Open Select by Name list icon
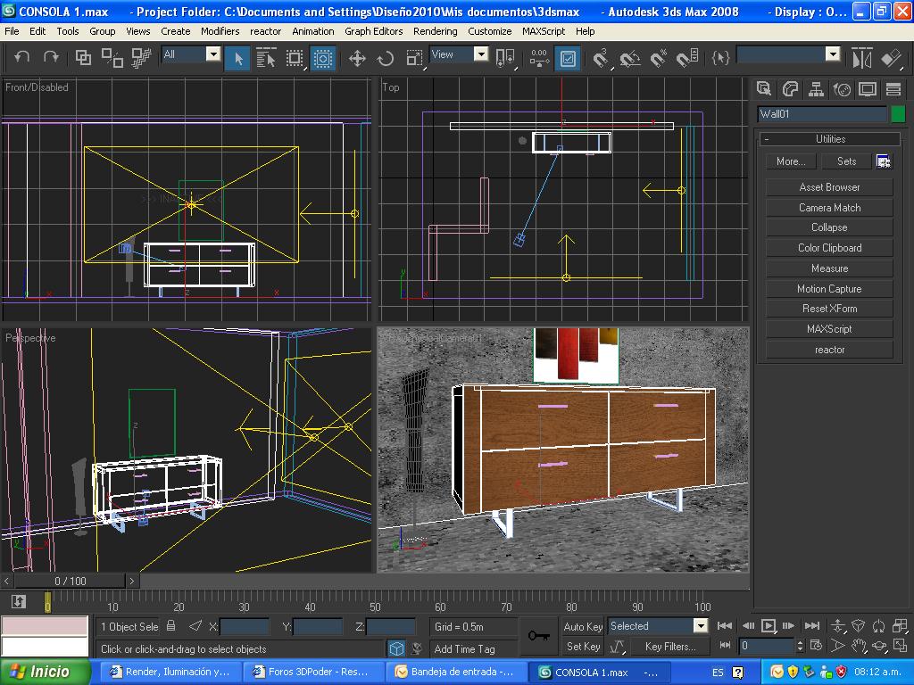This screenshot has height=685, width=914. point(266,59)
